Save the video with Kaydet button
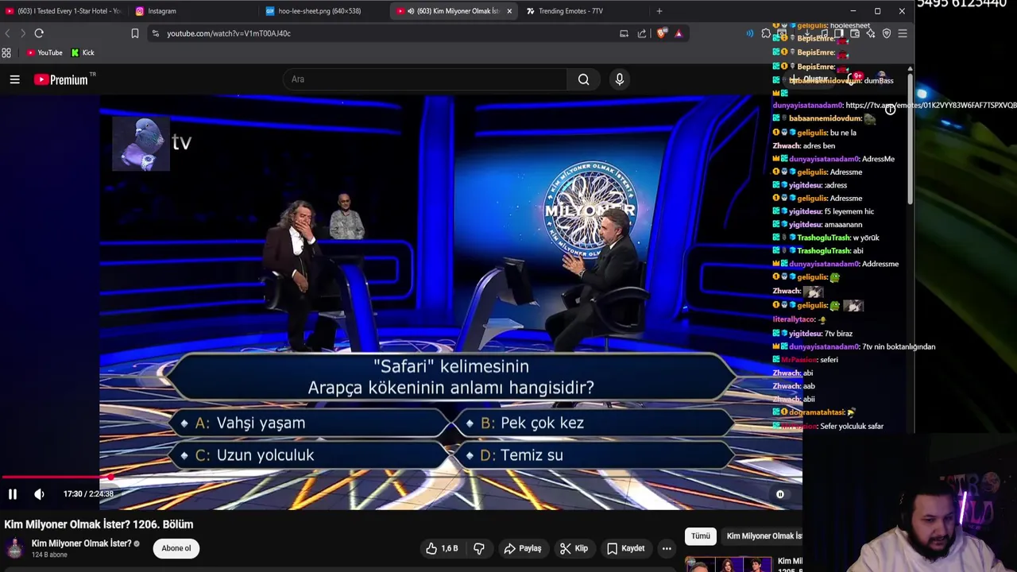This screenshot has height=572, width=1017. click(x=625, y=548)
